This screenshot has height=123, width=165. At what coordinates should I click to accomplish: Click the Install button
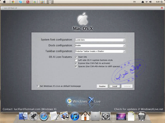tap(115, 86)
